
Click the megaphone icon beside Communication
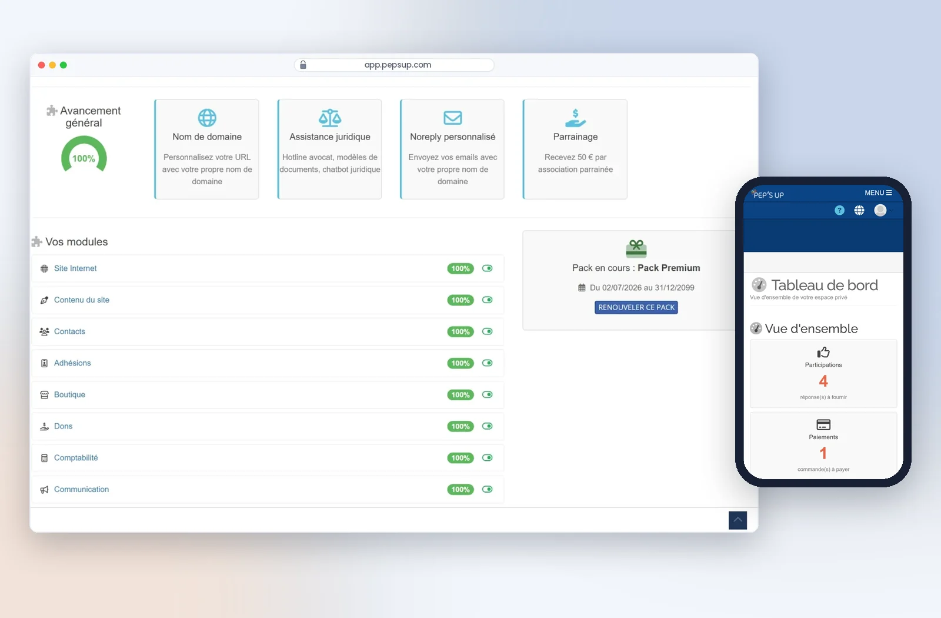click(x=44, y=490)
